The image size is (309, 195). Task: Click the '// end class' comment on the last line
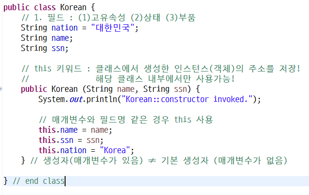[x=39, y=181]
